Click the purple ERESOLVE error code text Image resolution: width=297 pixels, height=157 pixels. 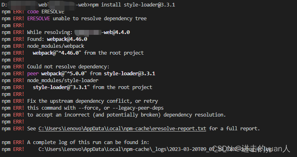tap(39, 19)
